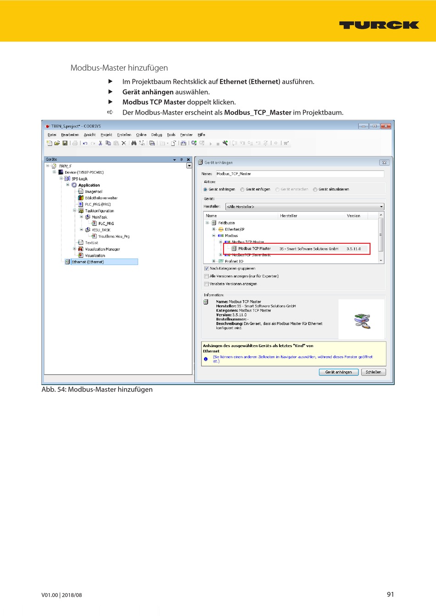Expand the EtherNet/IP node
Image resolution: width=436 pixels, height=616 pixels.
pyautogui.click(x=213, y=229)
